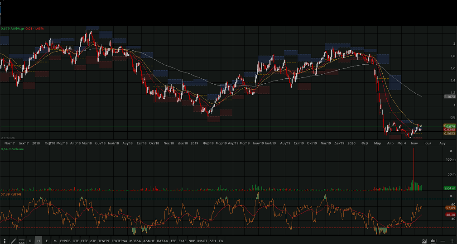Zoom out with the minus icon
This screenshot has height=244, width=457.
443,241
